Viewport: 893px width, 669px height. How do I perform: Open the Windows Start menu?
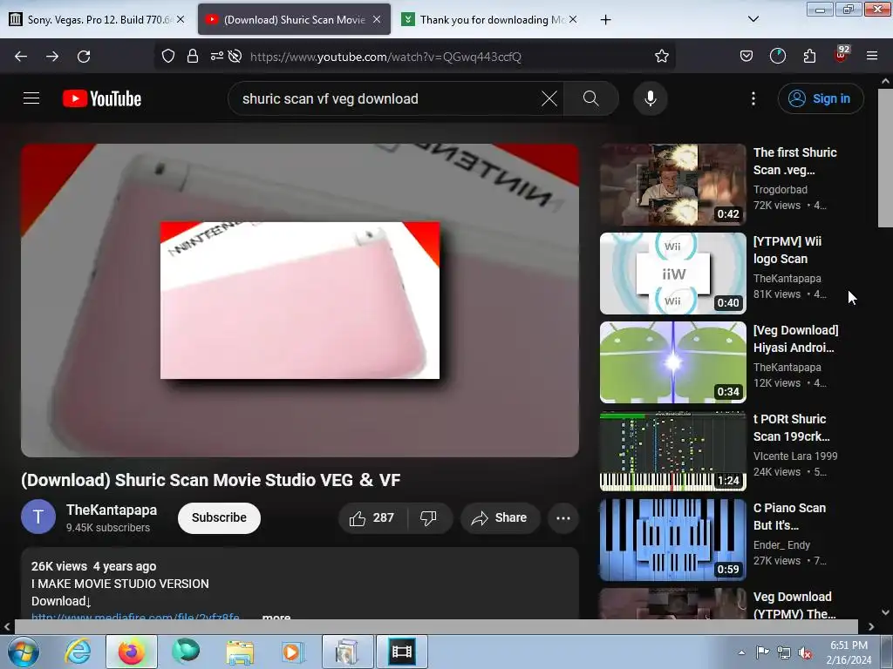tap(23, 652)
